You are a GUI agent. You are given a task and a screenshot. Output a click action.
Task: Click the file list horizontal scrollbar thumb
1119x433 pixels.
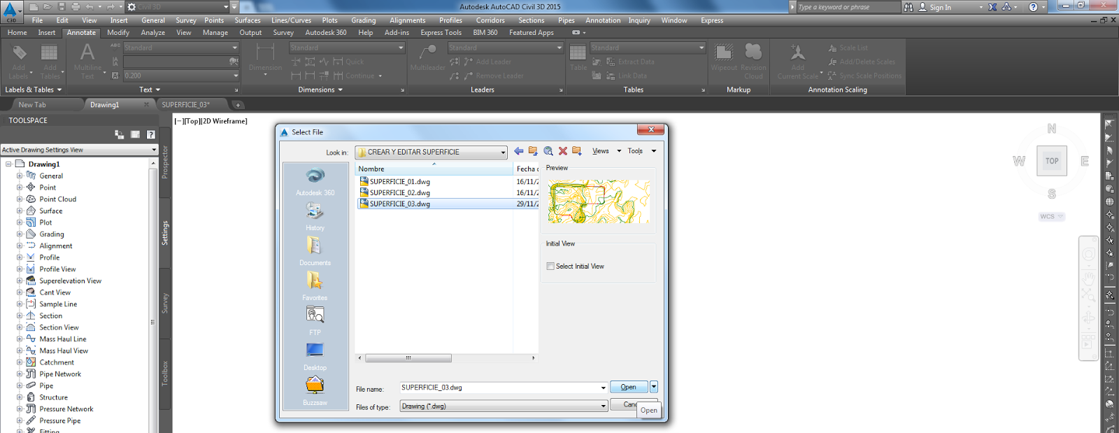click(x=408, y=358)
